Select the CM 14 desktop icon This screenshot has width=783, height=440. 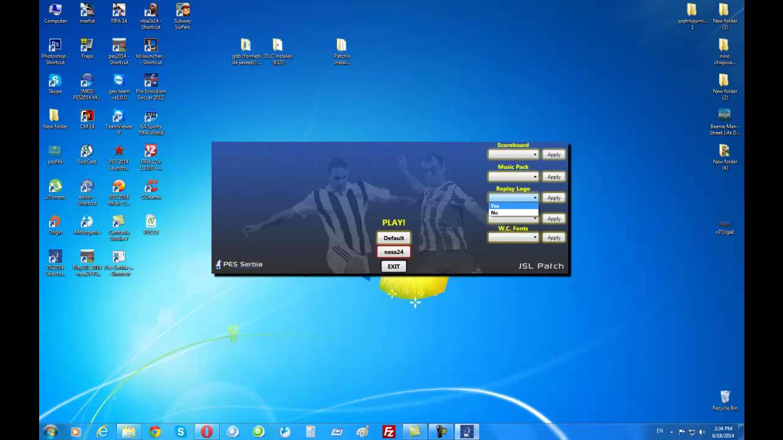pos(87,119)
